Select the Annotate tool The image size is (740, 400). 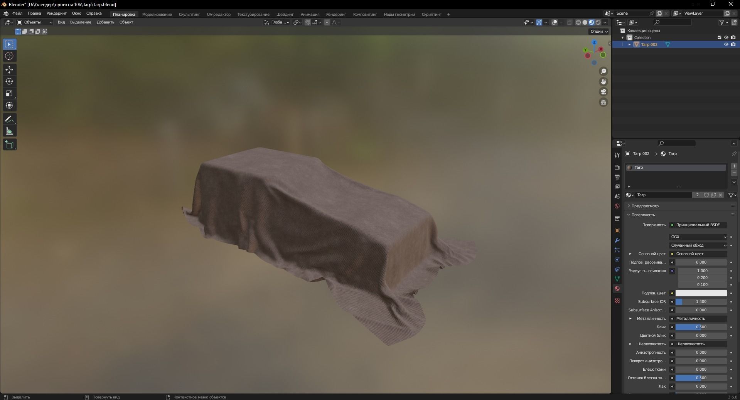pos(9,119)
